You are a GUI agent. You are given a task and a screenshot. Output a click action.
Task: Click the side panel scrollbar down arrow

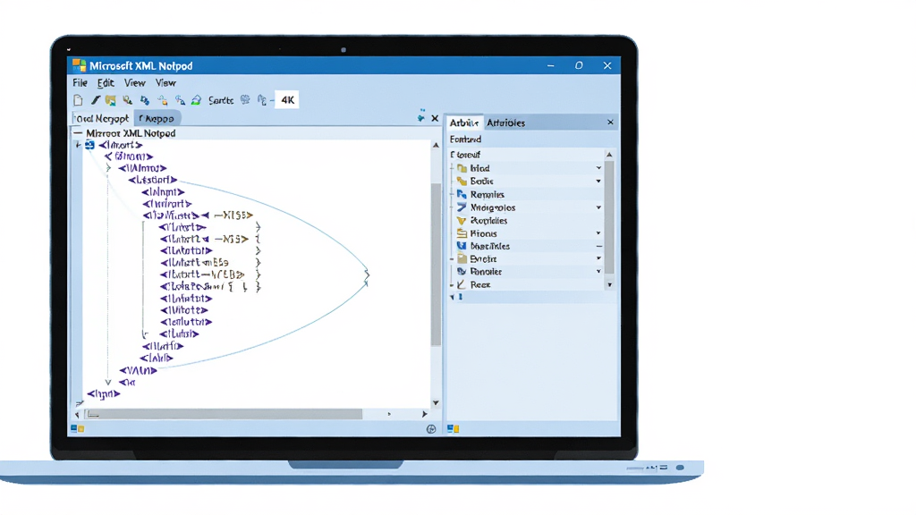[609, 285]
